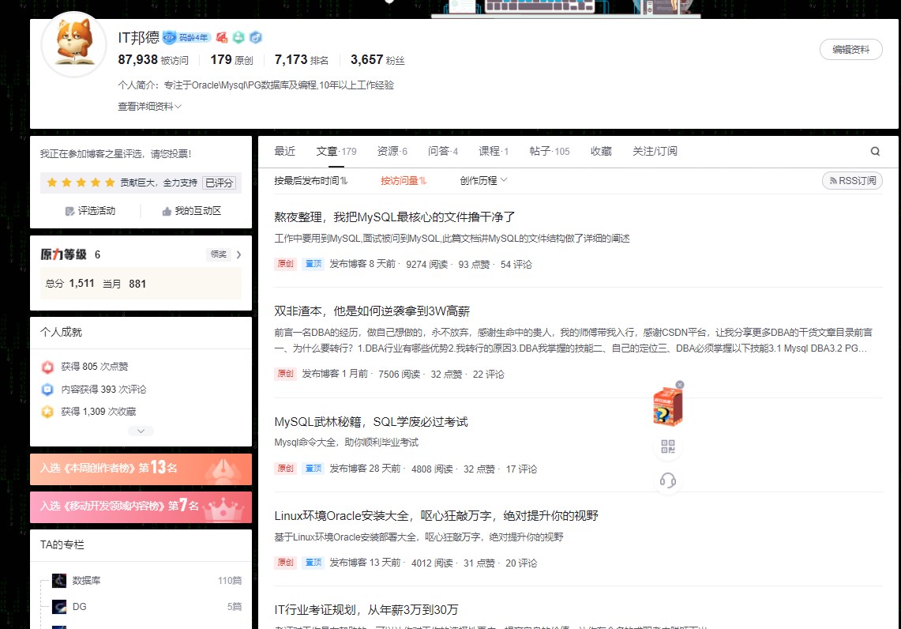Image resolution: width=901 pixels, height=629 pixels.
Task: Click the 评选活动 document icon
Action: tap(69, 211)
